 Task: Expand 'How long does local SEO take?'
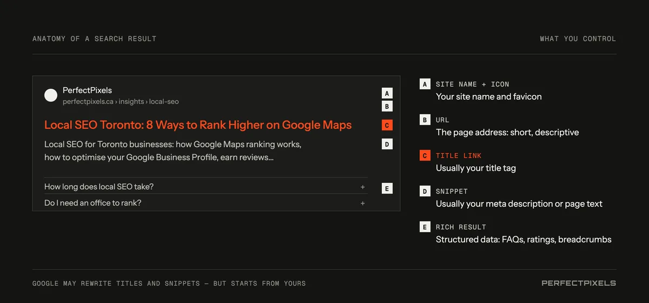(x=206, y=186)
